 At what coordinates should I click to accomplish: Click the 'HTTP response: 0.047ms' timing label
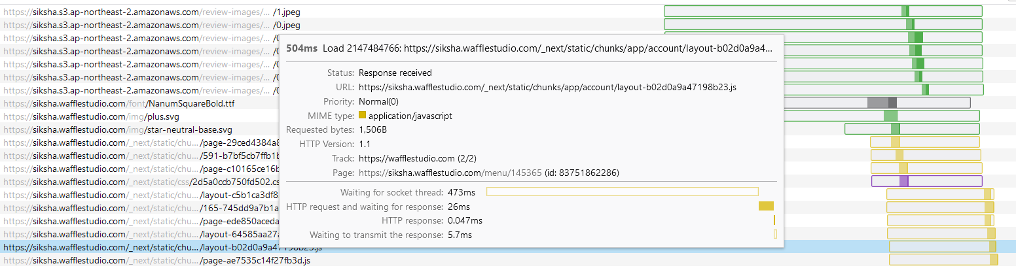(x=432, y=221)
